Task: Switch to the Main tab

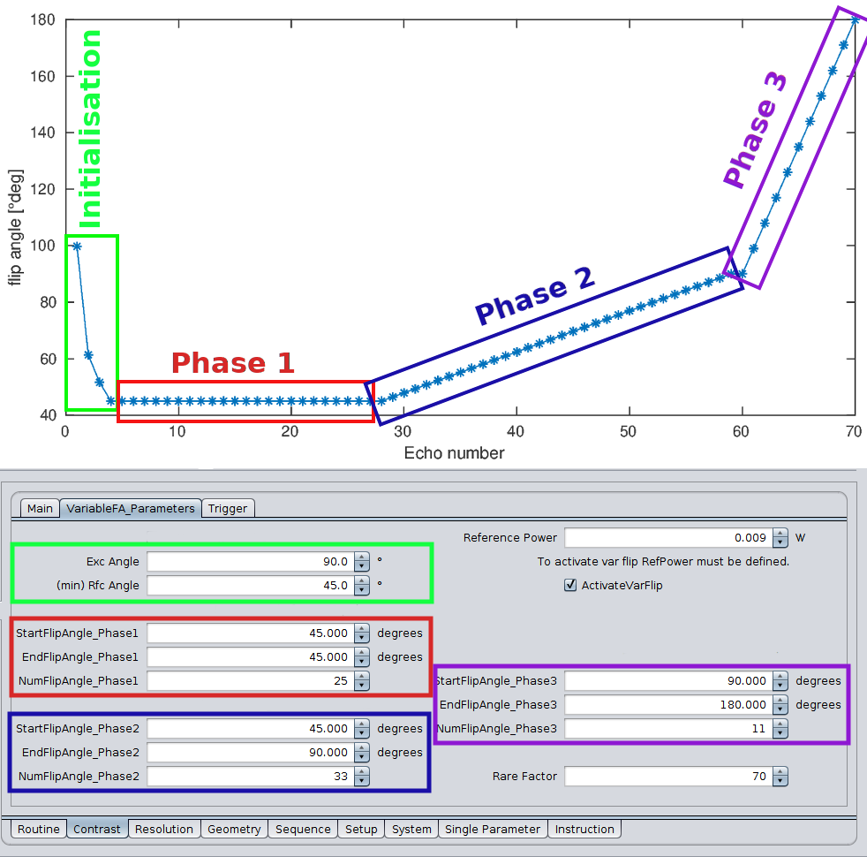Action: (40, 508)
